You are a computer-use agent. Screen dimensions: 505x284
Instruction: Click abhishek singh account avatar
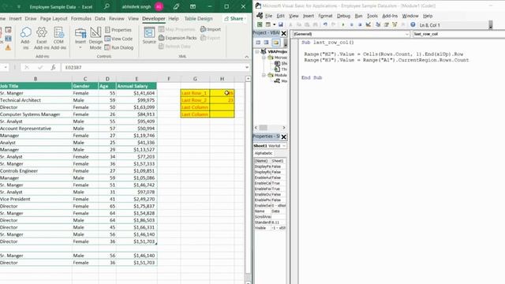pos(159,6)
